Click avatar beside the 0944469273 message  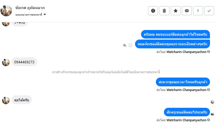6,62
